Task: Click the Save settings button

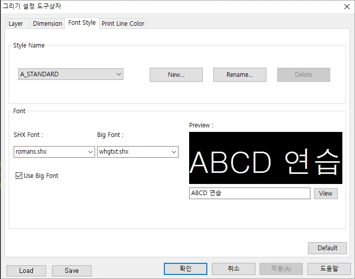Action: [x=72, y=271]
